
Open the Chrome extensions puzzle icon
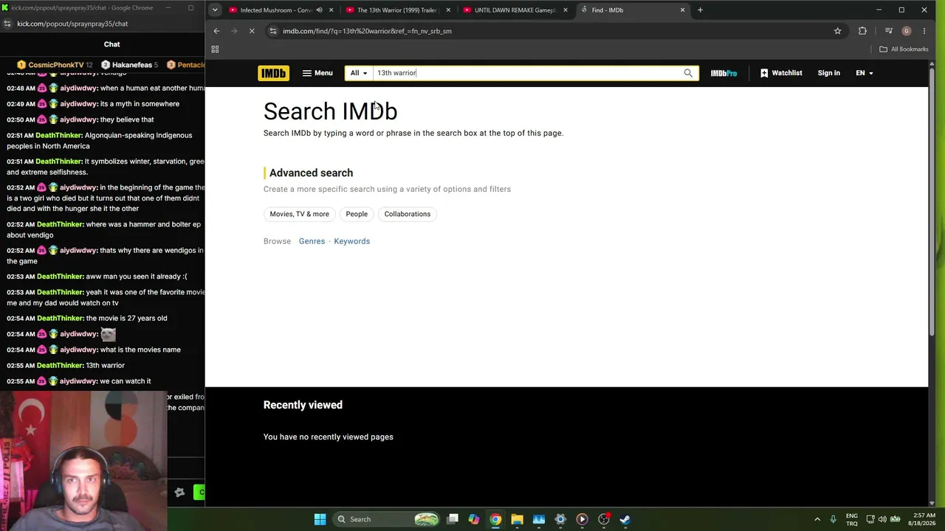[862, 31]
